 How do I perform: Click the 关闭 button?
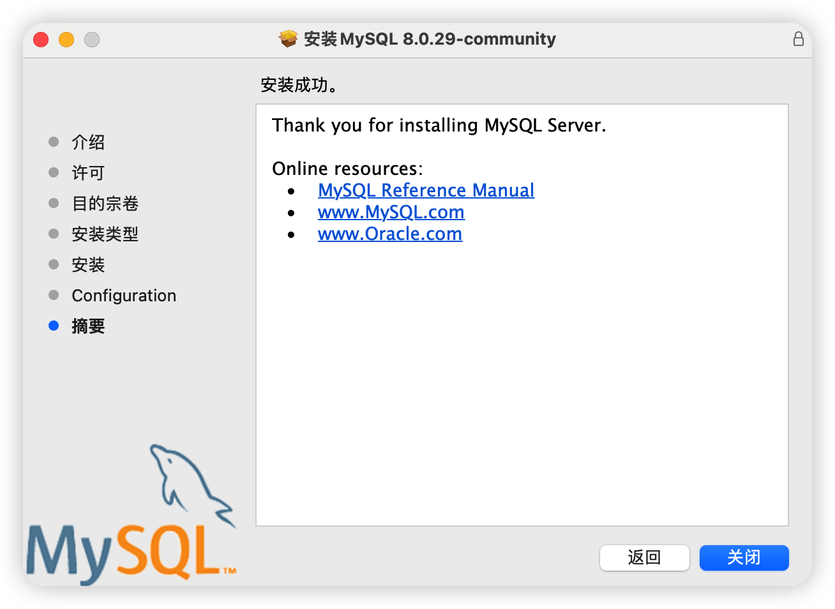[744, 557]
